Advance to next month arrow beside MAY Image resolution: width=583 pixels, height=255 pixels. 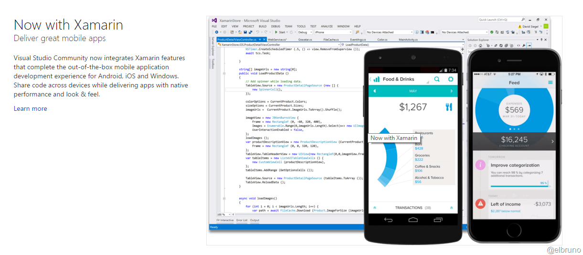(x=452, y=91)
